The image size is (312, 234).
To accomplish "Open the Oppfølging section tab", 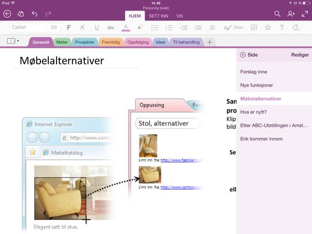I will click(x=138, y=42).
